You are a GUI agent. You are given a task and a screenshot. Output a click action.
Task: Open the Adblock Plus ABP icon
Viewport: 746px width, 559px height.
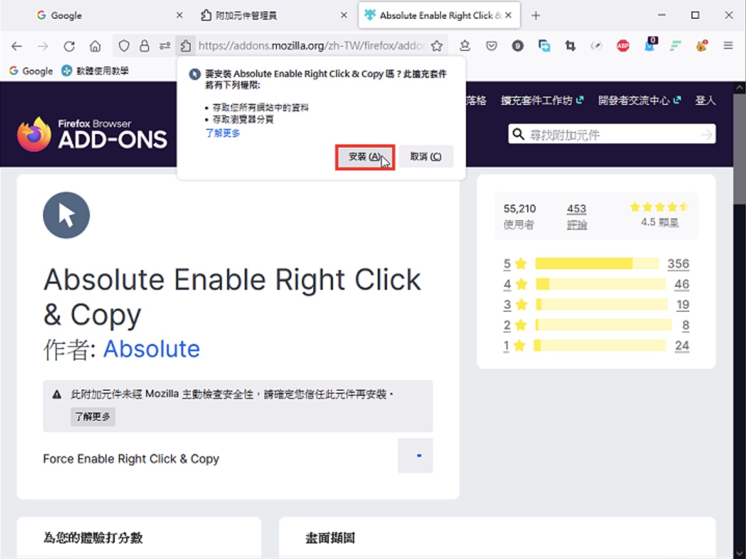tap(623, 46)
